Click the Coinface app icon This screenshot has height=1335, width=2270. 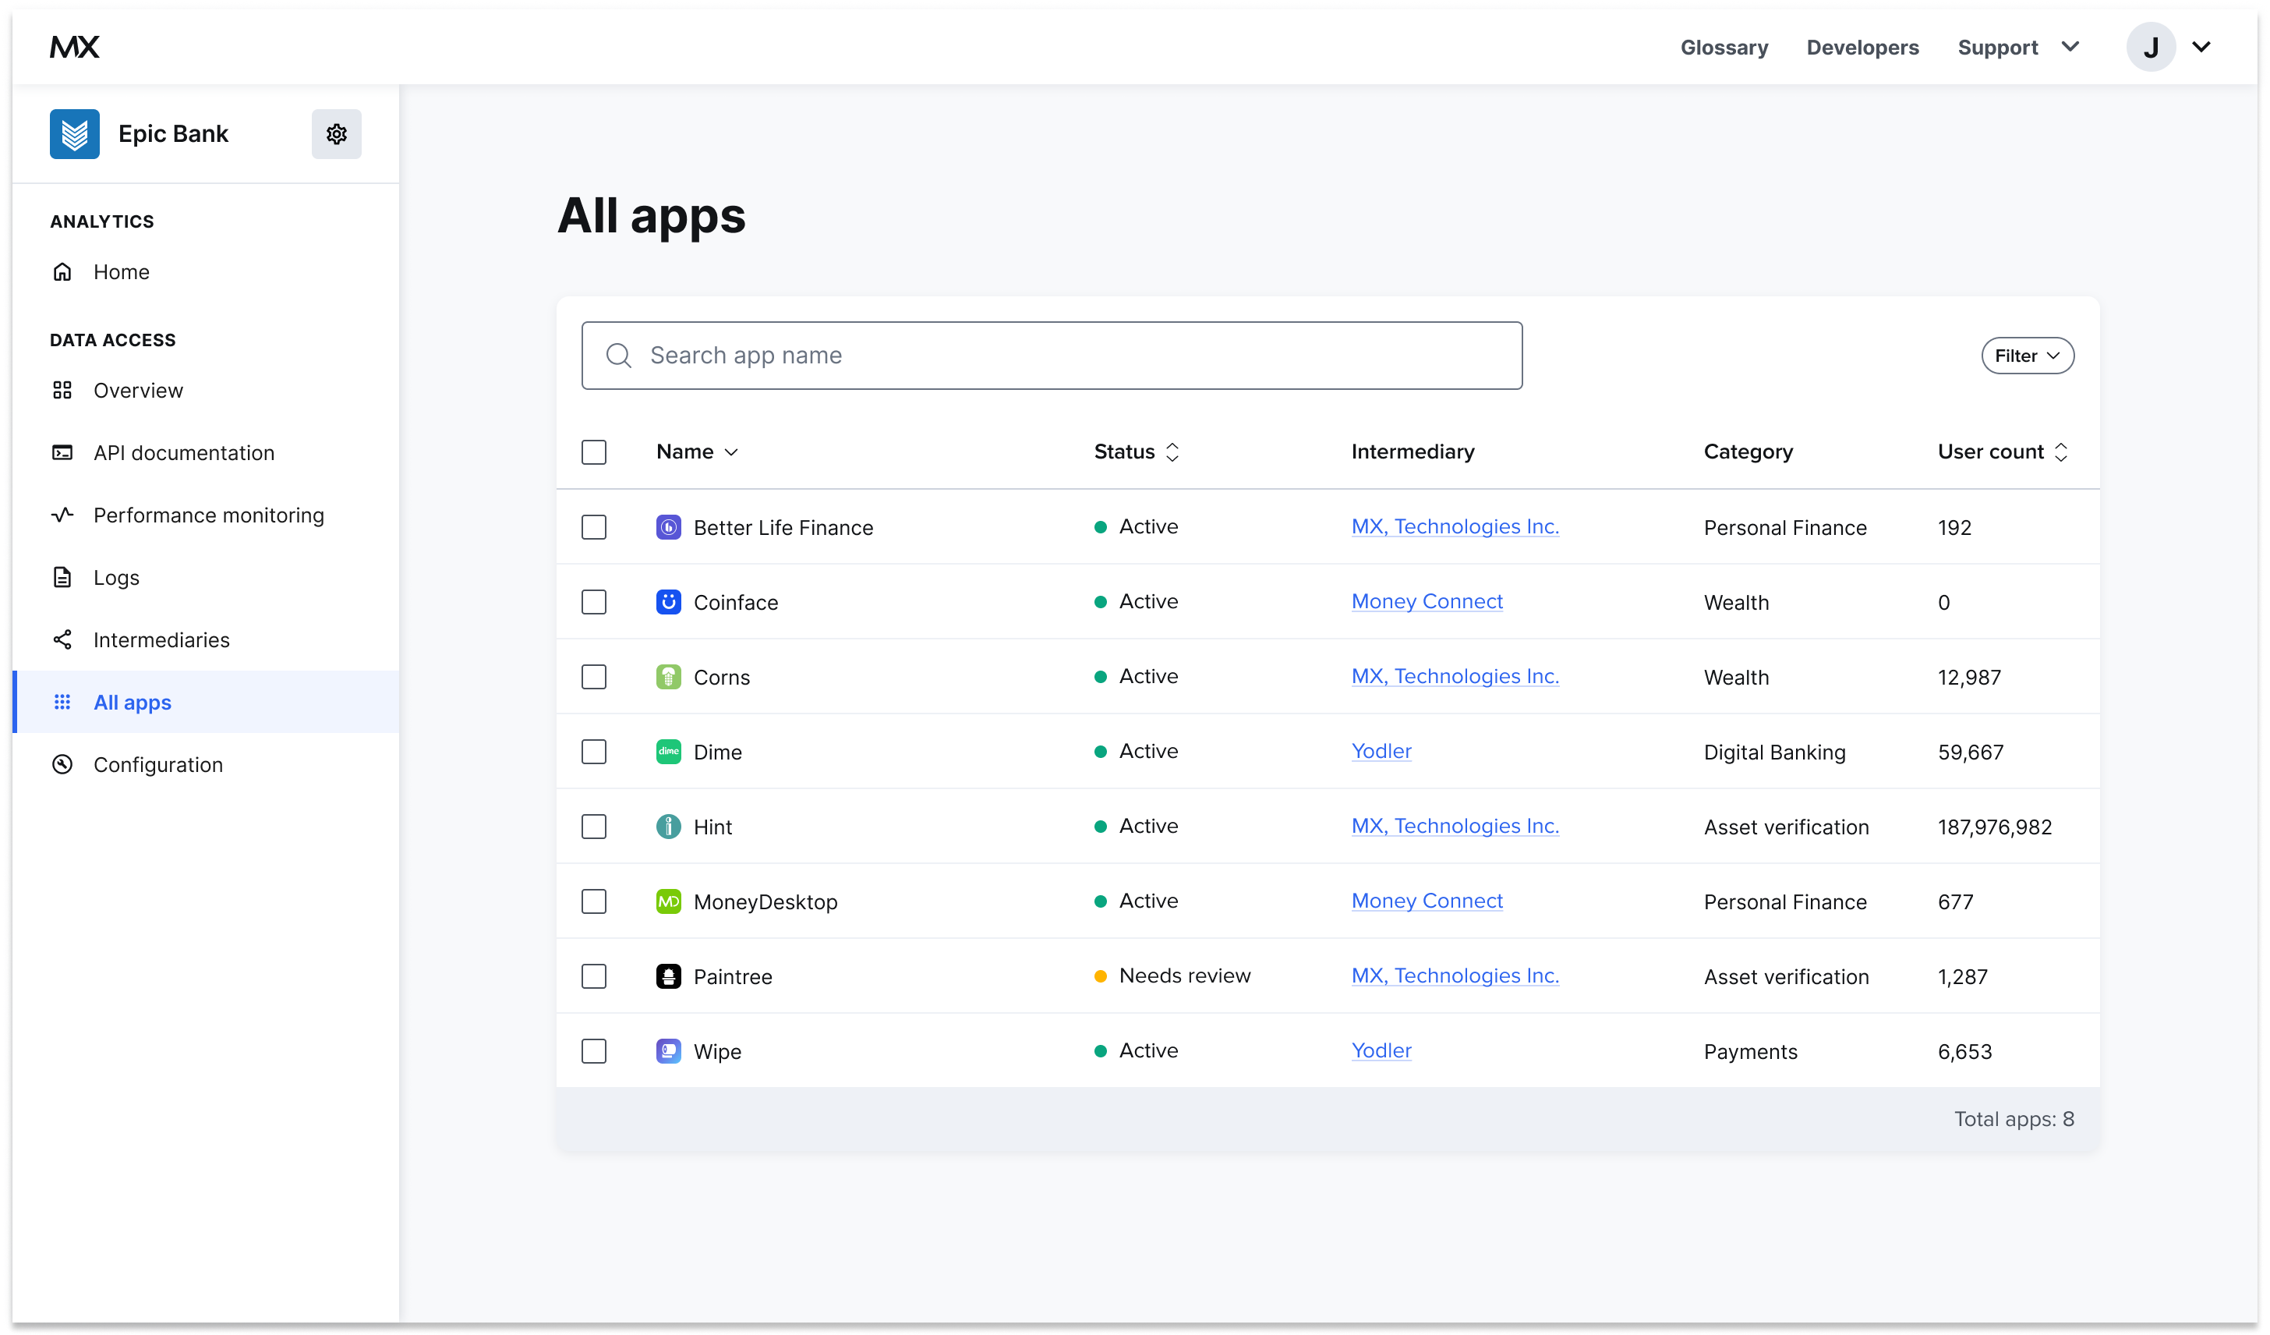tap(668, 602)
